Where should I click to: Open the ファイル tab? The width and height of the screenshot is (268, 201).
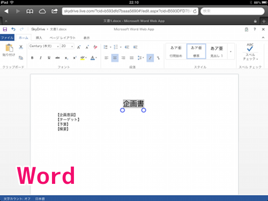(7, 38)
